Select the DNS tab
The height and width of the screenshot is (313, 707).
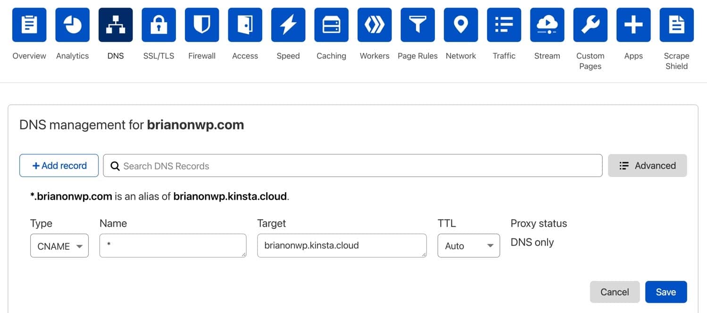(116, 56)
